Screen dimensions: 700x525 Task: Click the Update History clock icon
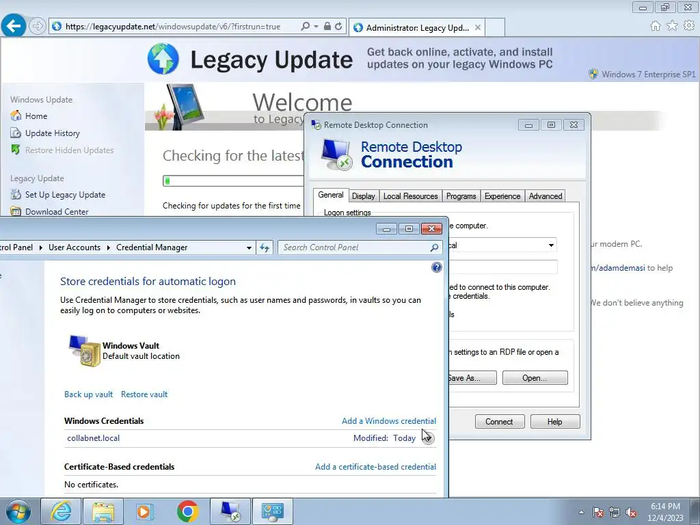(x=16, y=133)
